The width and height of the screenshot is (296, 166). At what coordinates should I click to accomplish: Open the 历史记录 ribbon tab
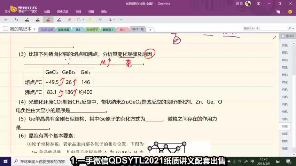pos(63,12)
